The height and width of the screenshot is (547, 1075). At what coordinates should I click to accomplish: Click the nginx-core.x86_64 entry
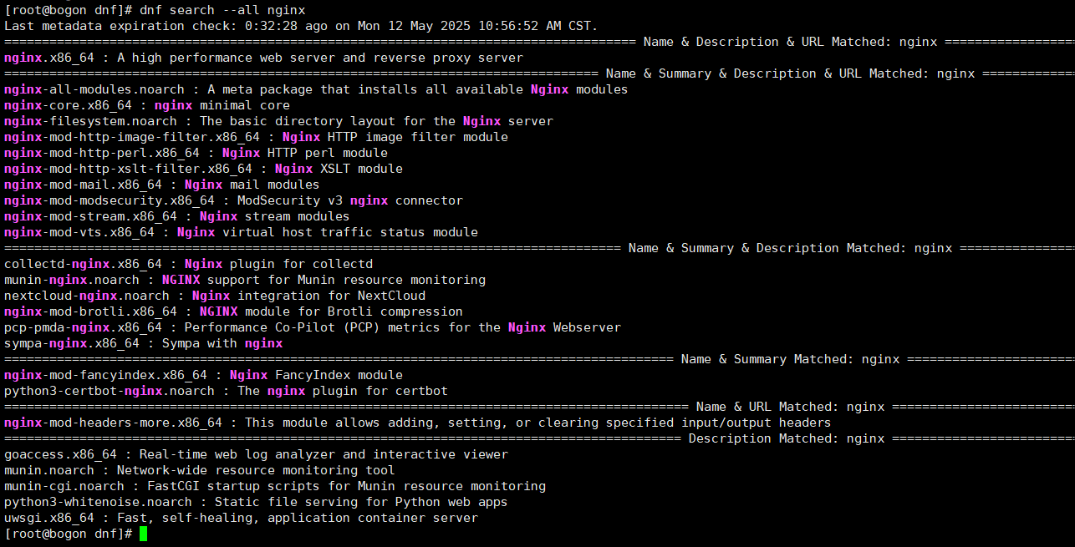click(x=147, y=105)
